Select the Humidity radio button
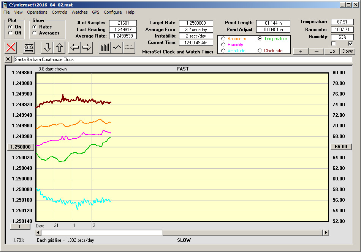 [x=223, y=44]
